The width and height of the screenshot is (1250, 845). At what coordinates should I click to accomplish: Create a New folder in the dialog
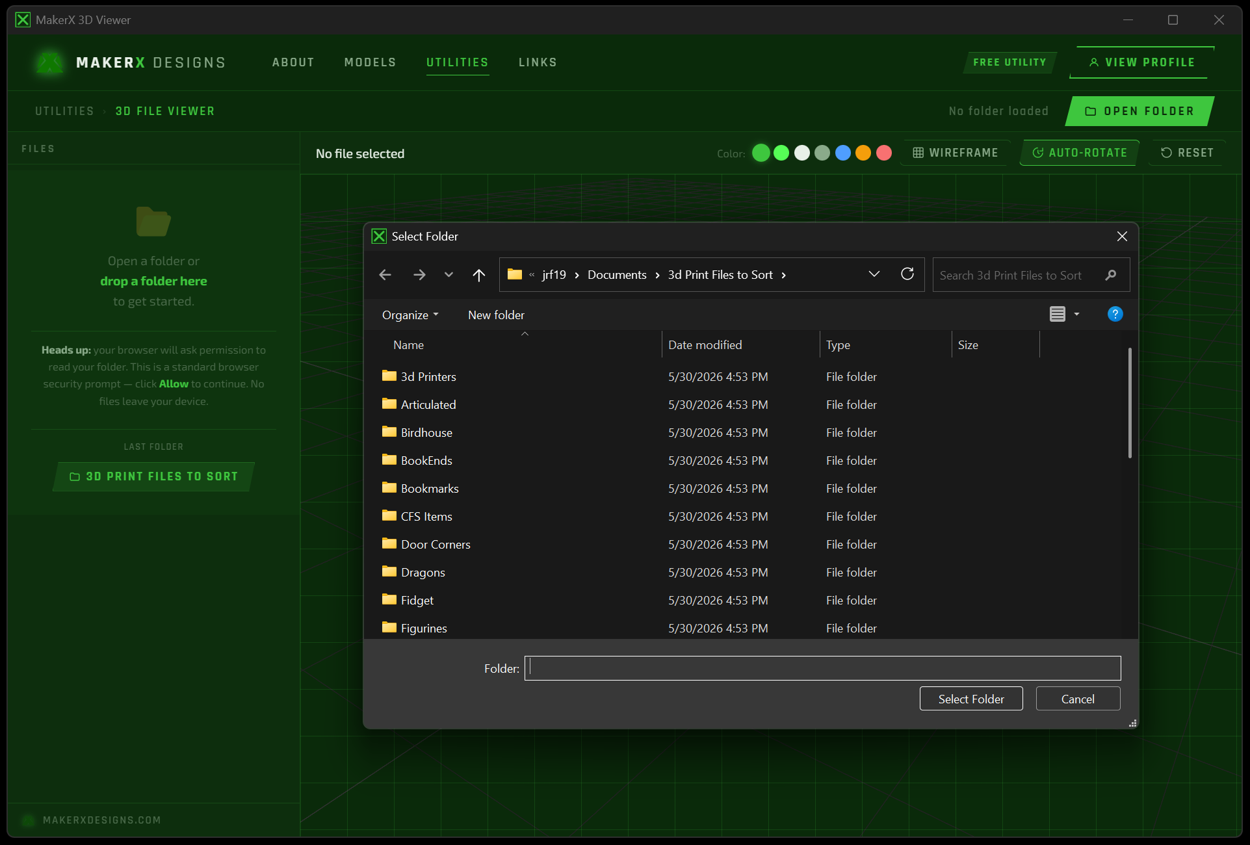point(496,315)
